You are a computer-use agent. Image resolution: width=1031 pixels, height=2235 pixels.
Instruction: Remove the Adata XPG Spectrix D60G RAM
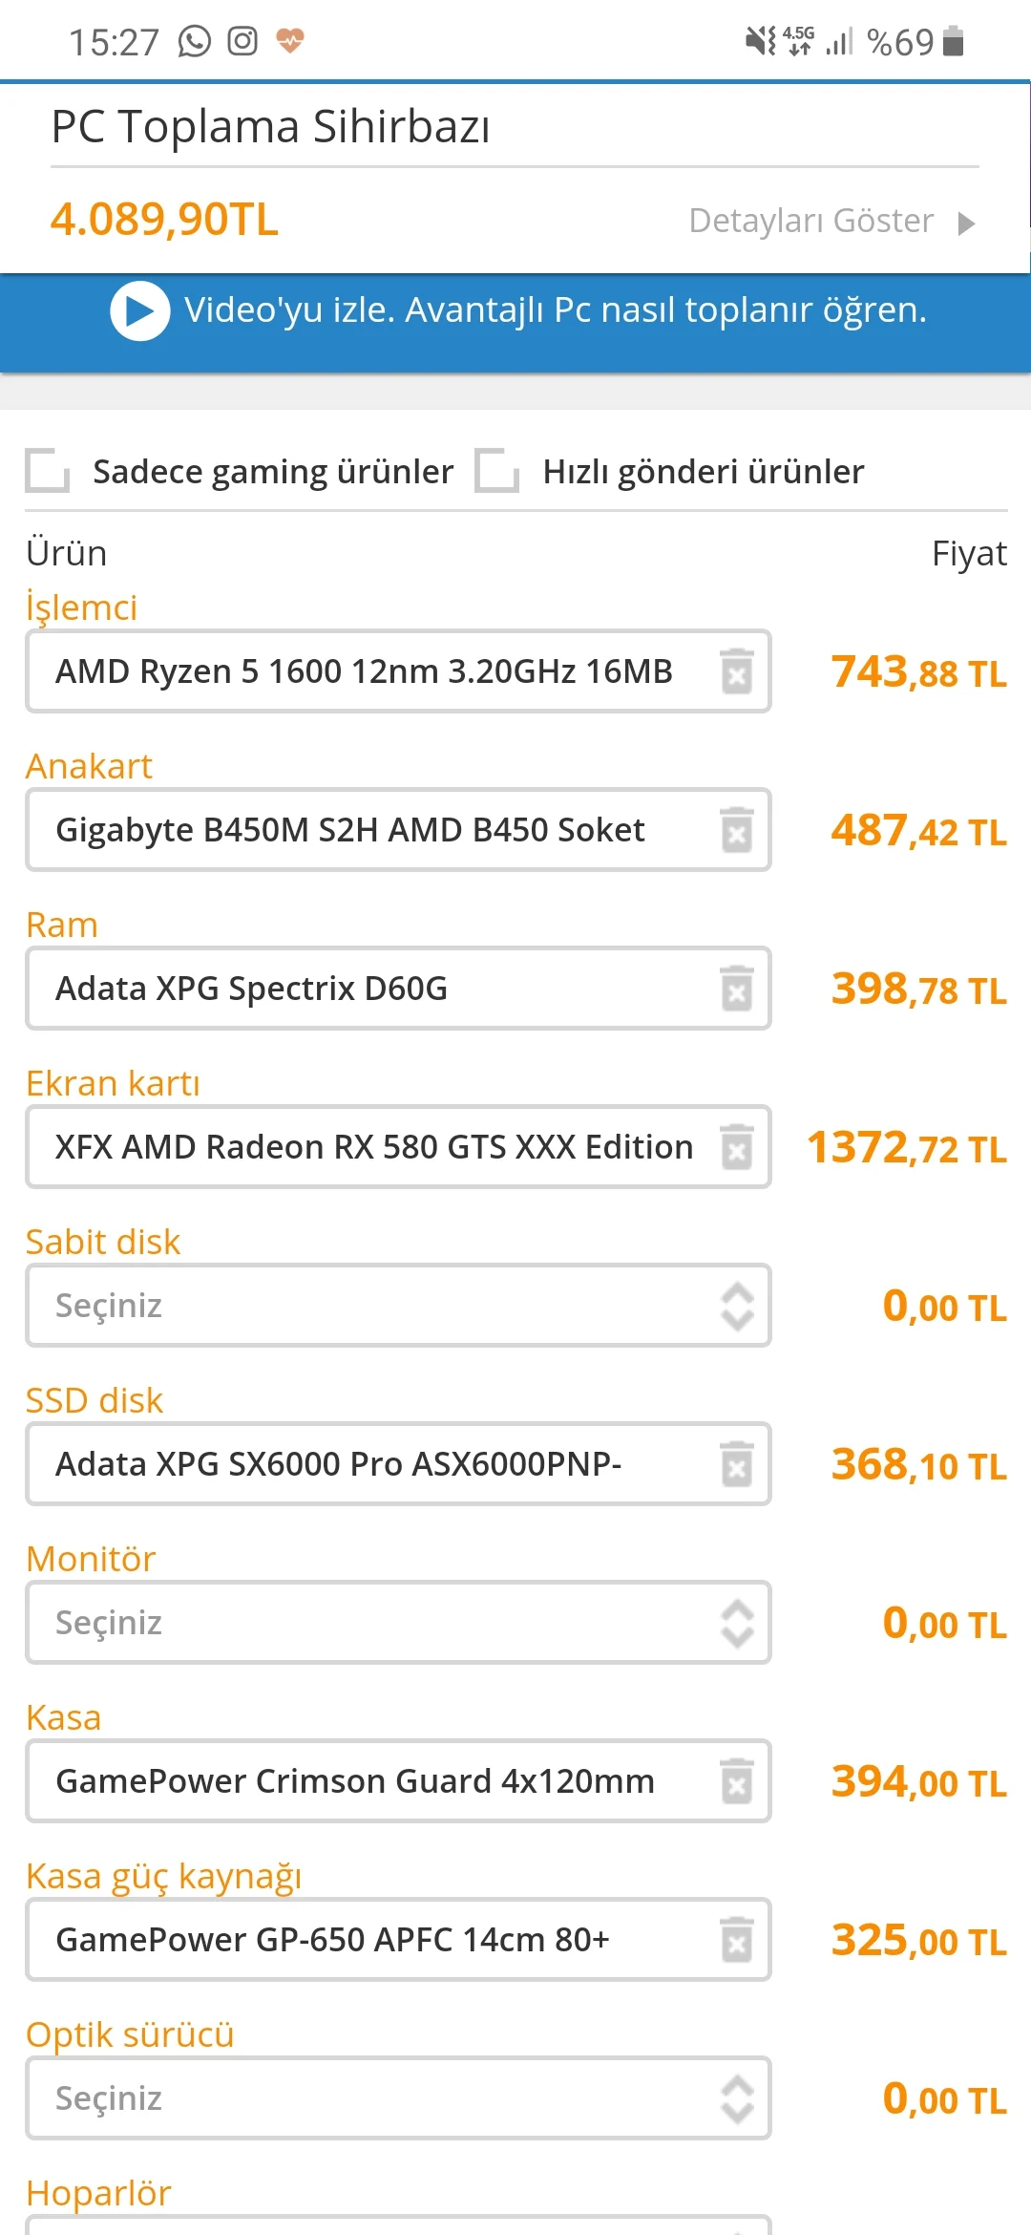pyautogui.click(x=736, y=990)
